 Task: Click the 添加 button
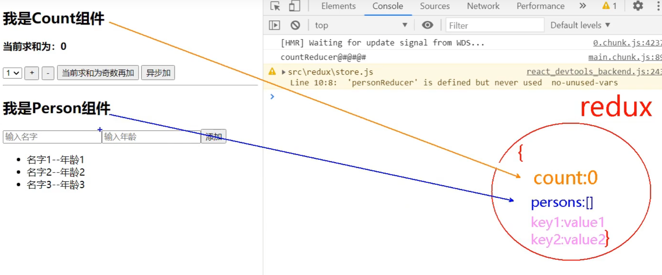[213, 136]
